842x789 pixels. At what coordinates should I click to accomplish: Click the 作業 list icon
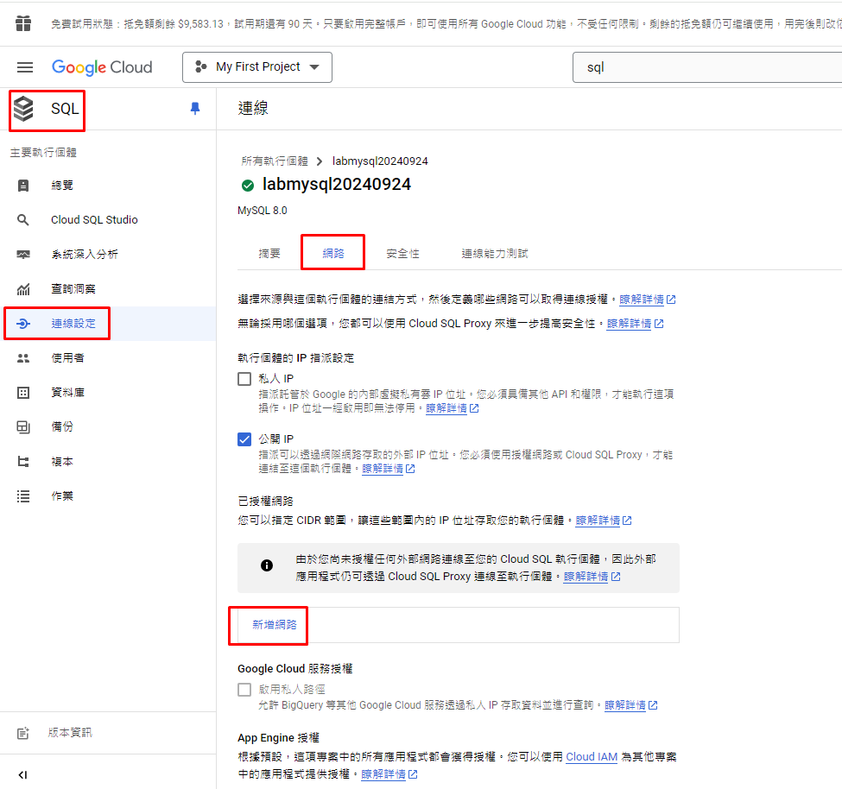(23, 496)
